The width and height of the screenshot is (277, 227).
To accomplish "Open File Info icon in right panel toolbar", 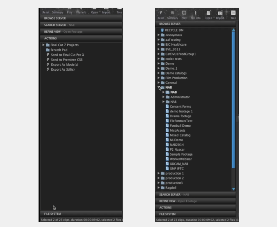I will 196,13.
